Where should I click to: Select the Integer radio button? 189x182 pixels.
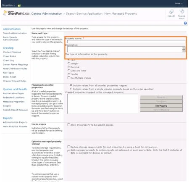click(x=68, y=63)
